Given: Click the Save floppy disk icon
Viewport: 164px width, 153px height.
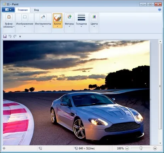Looking at the screenshot, I should coord(5,37).
